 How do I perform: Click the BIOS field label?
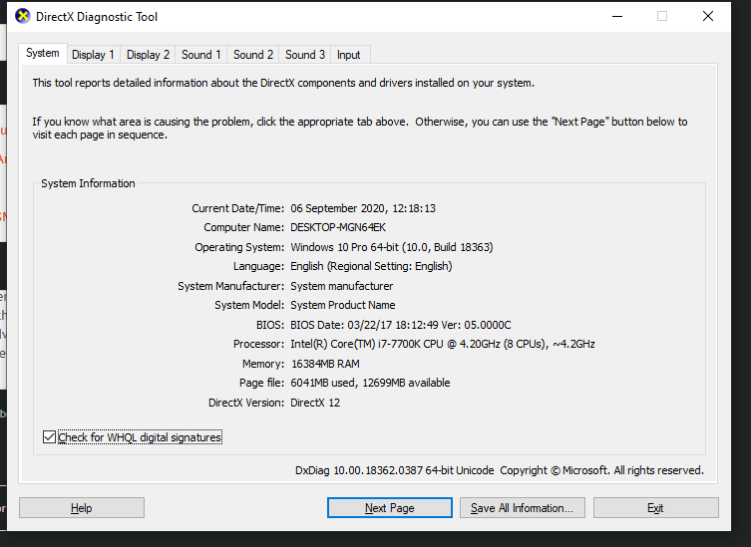pos(270,325)
